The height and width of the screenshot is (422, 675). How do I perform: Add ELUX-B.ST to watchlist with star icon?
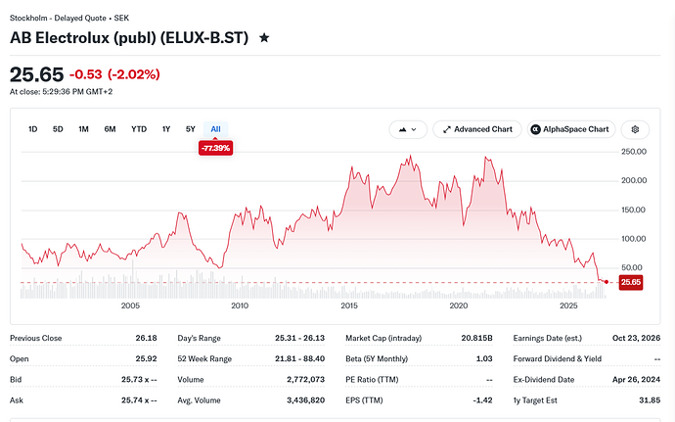tap(264, 38)
